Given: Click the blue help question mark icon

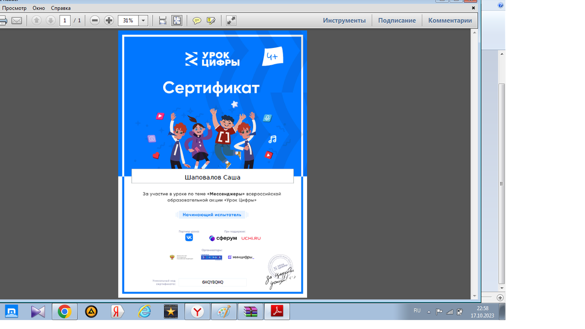Looking at the screenshot, I should tap(500, 5).
